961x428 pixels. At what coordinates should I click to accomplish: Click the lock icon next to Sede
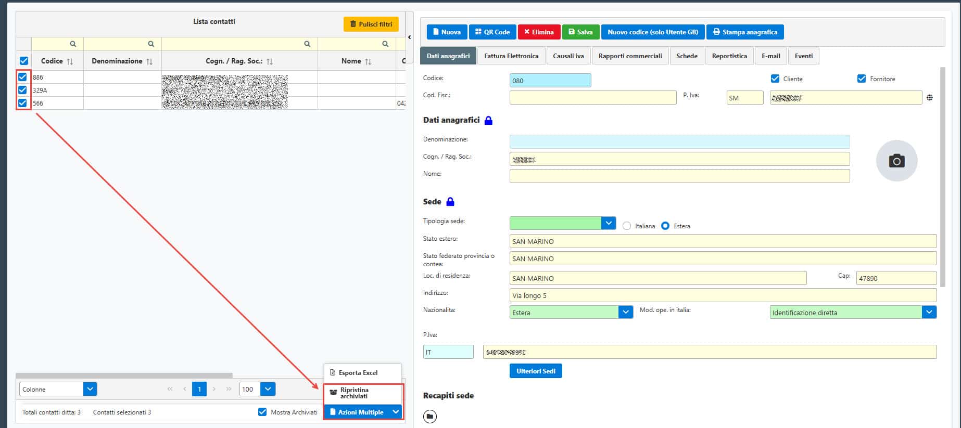(x=450, y=202)
